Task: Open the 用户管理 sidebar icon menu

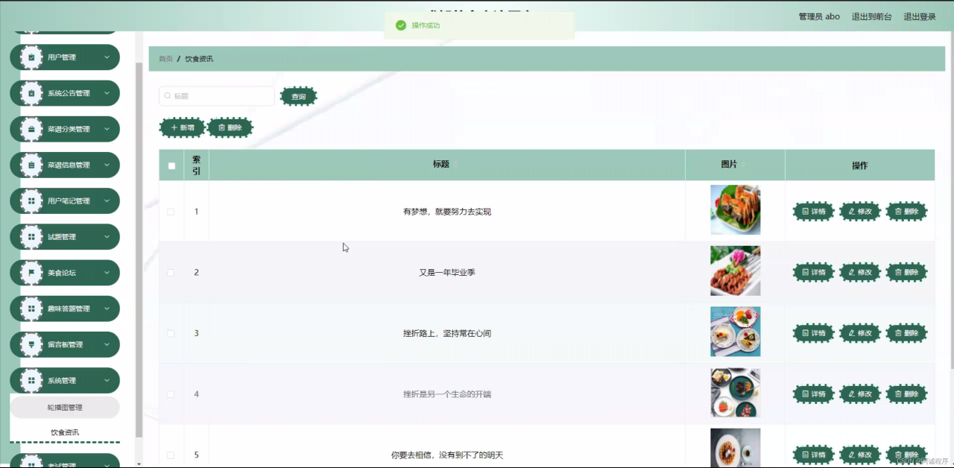Action: pyautogui.click(x=31, y=57)
